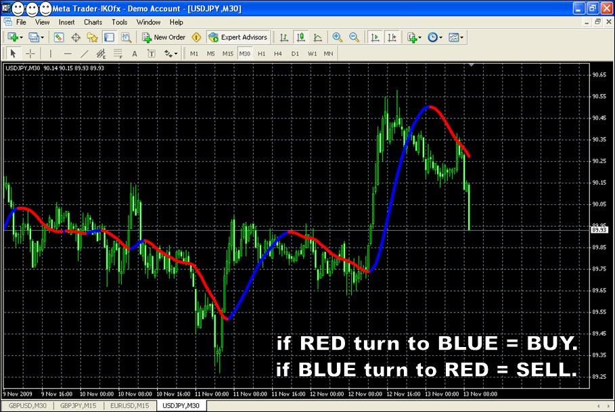Select the M5 timeframe button
Image resolution: width=615 pixels, height=412 pixels.
click(211, 53)
